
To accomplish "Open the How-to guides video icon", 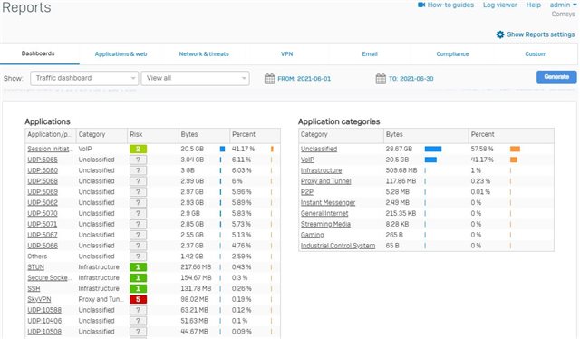I will 421,5.
